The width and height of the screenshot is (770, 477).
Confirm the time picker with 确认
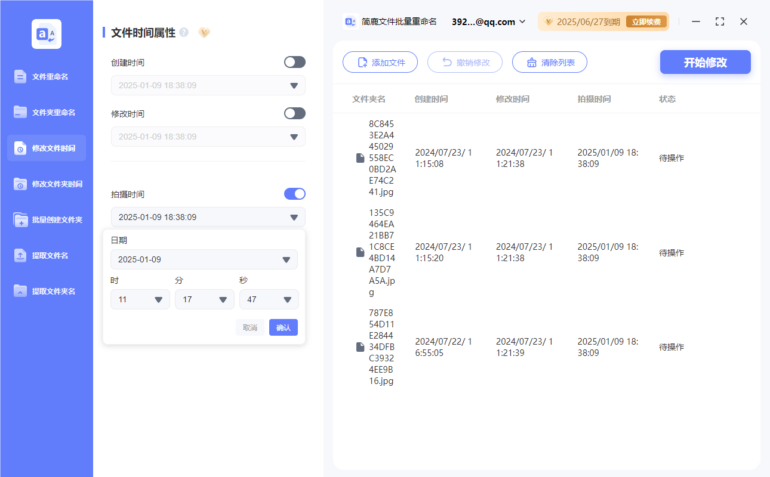tap(283, 327)
